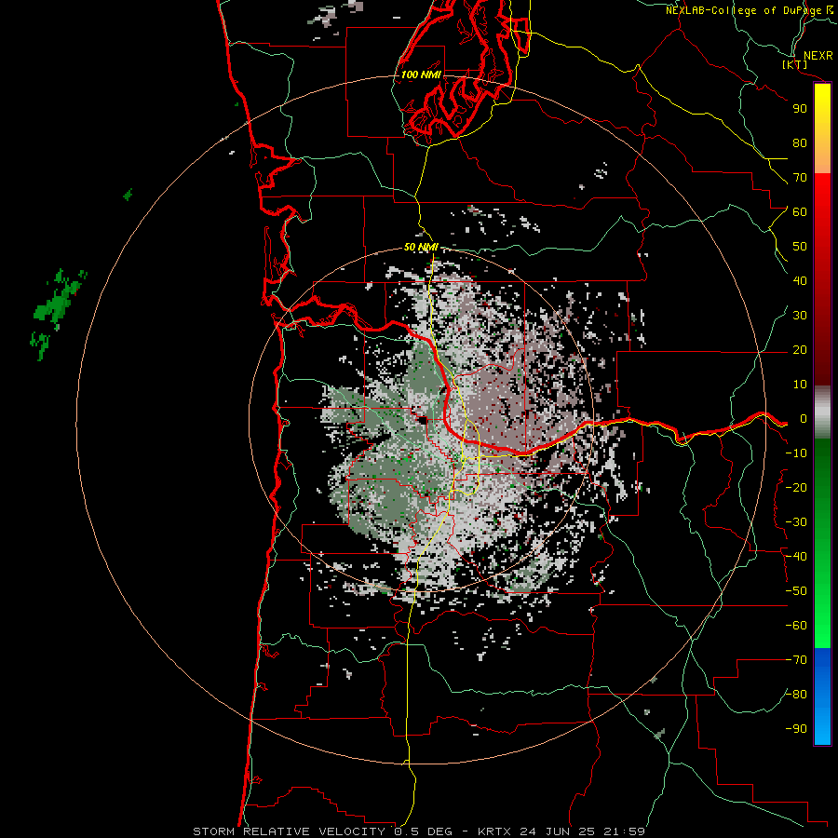Click the positive 90 scale value
838x838 pixels.
(x=800, y=109)
